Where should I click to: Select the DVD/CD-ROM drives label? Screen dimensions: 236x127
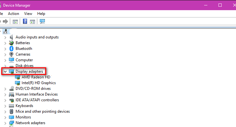tap(33, 89)
